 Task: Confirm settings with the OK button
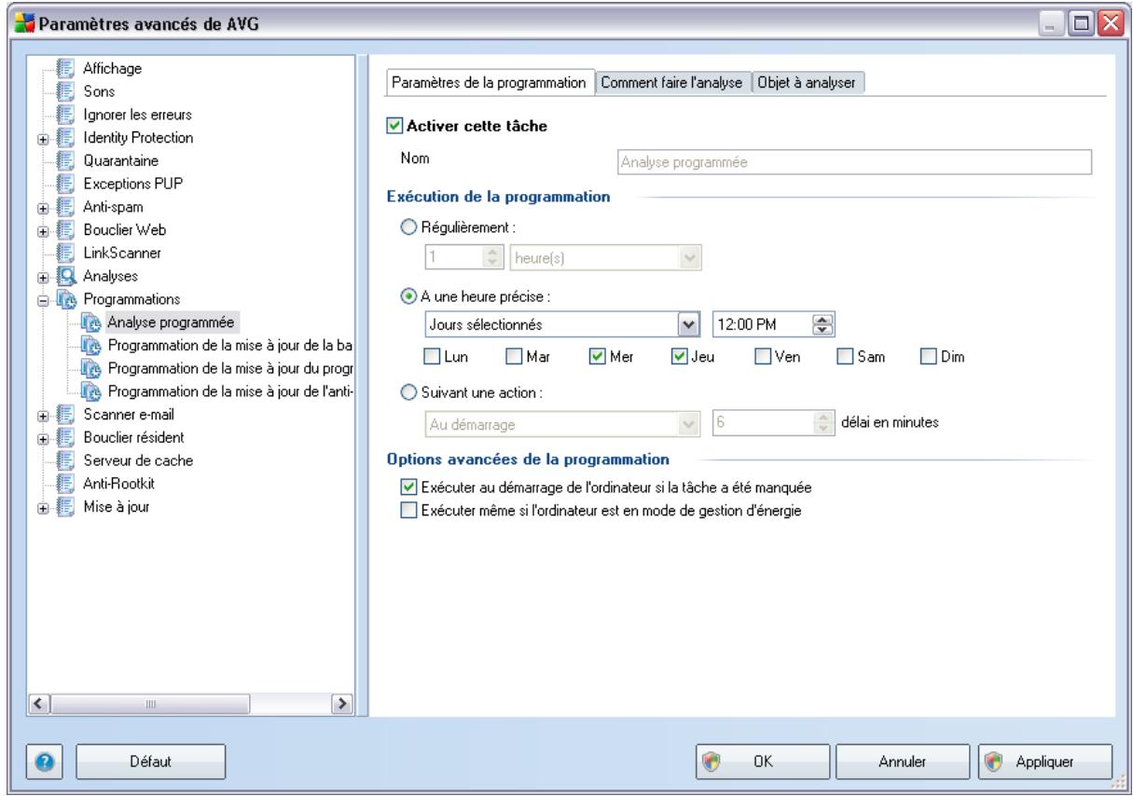pos(763,762)
